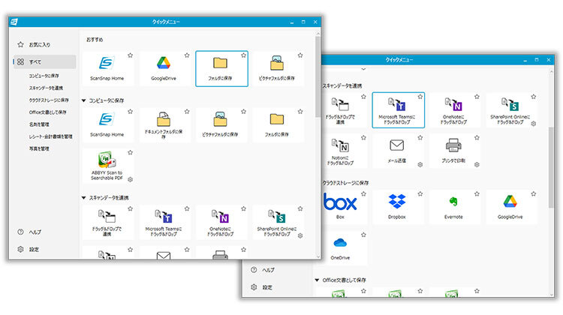Open the Dropbox tile
The image size is (563, 315).
(x=398, y=207)
